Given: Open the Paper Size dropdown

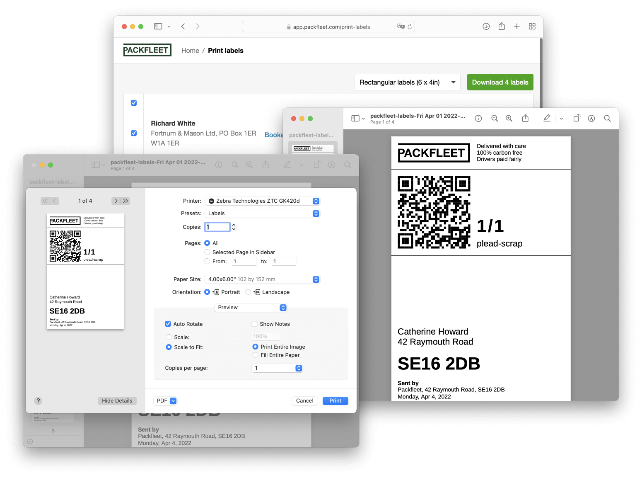Looking at the screenshot, I should [x=263, y=279].
